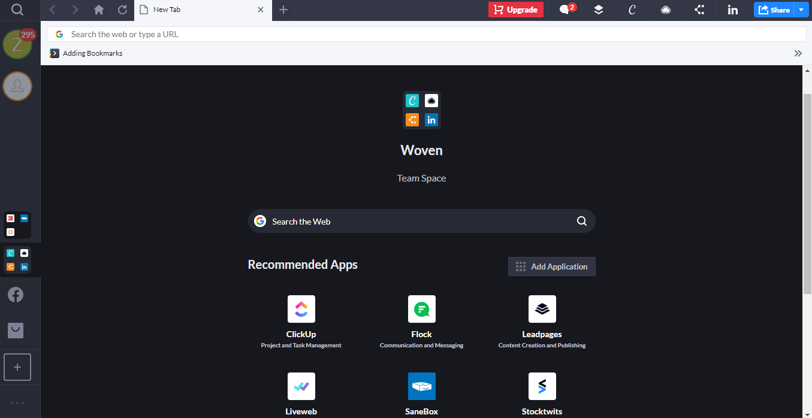This screenshot has width=812, height=418.
Task: Close the New Tab tab
Action: (x=260, y=10)
